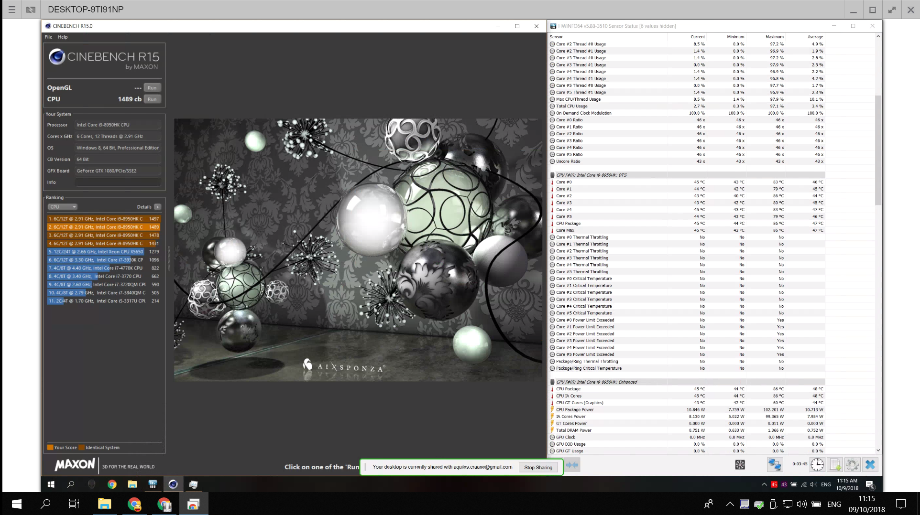Select Core #0 Power Limit Exceeded row
Screen dimensions: 920x515
[687, 320]
